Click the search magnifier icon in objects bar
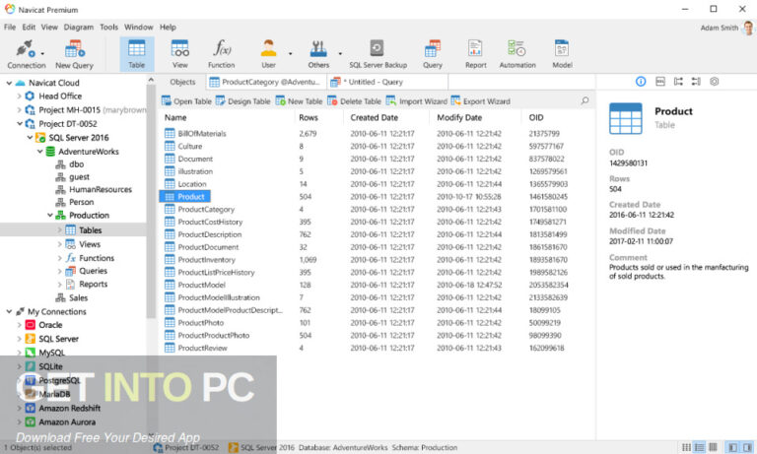Viewport: 757px width, 454px height. (585, 100)
